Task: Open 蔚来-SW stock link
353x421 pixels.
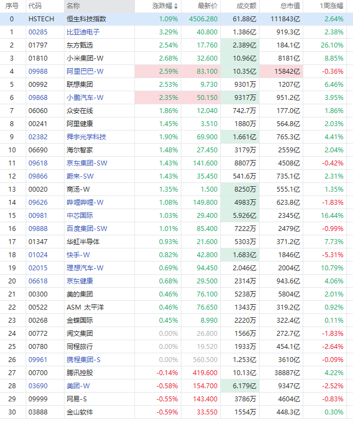Action: click(x=80, y=176)
